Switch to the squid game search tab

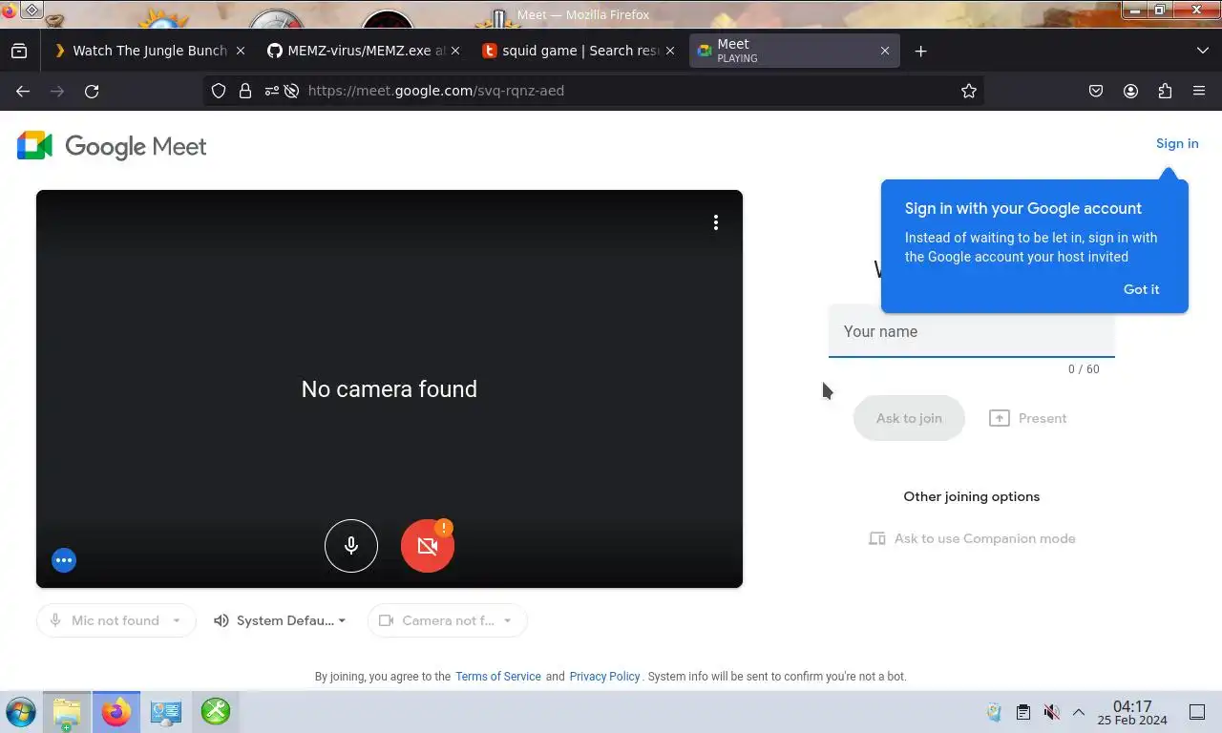[571, 51]
